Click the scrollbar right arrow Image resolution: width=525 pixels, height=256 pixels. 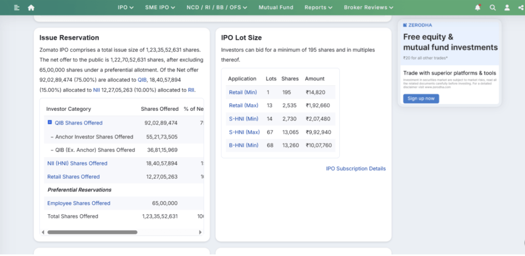click(200, 232)
